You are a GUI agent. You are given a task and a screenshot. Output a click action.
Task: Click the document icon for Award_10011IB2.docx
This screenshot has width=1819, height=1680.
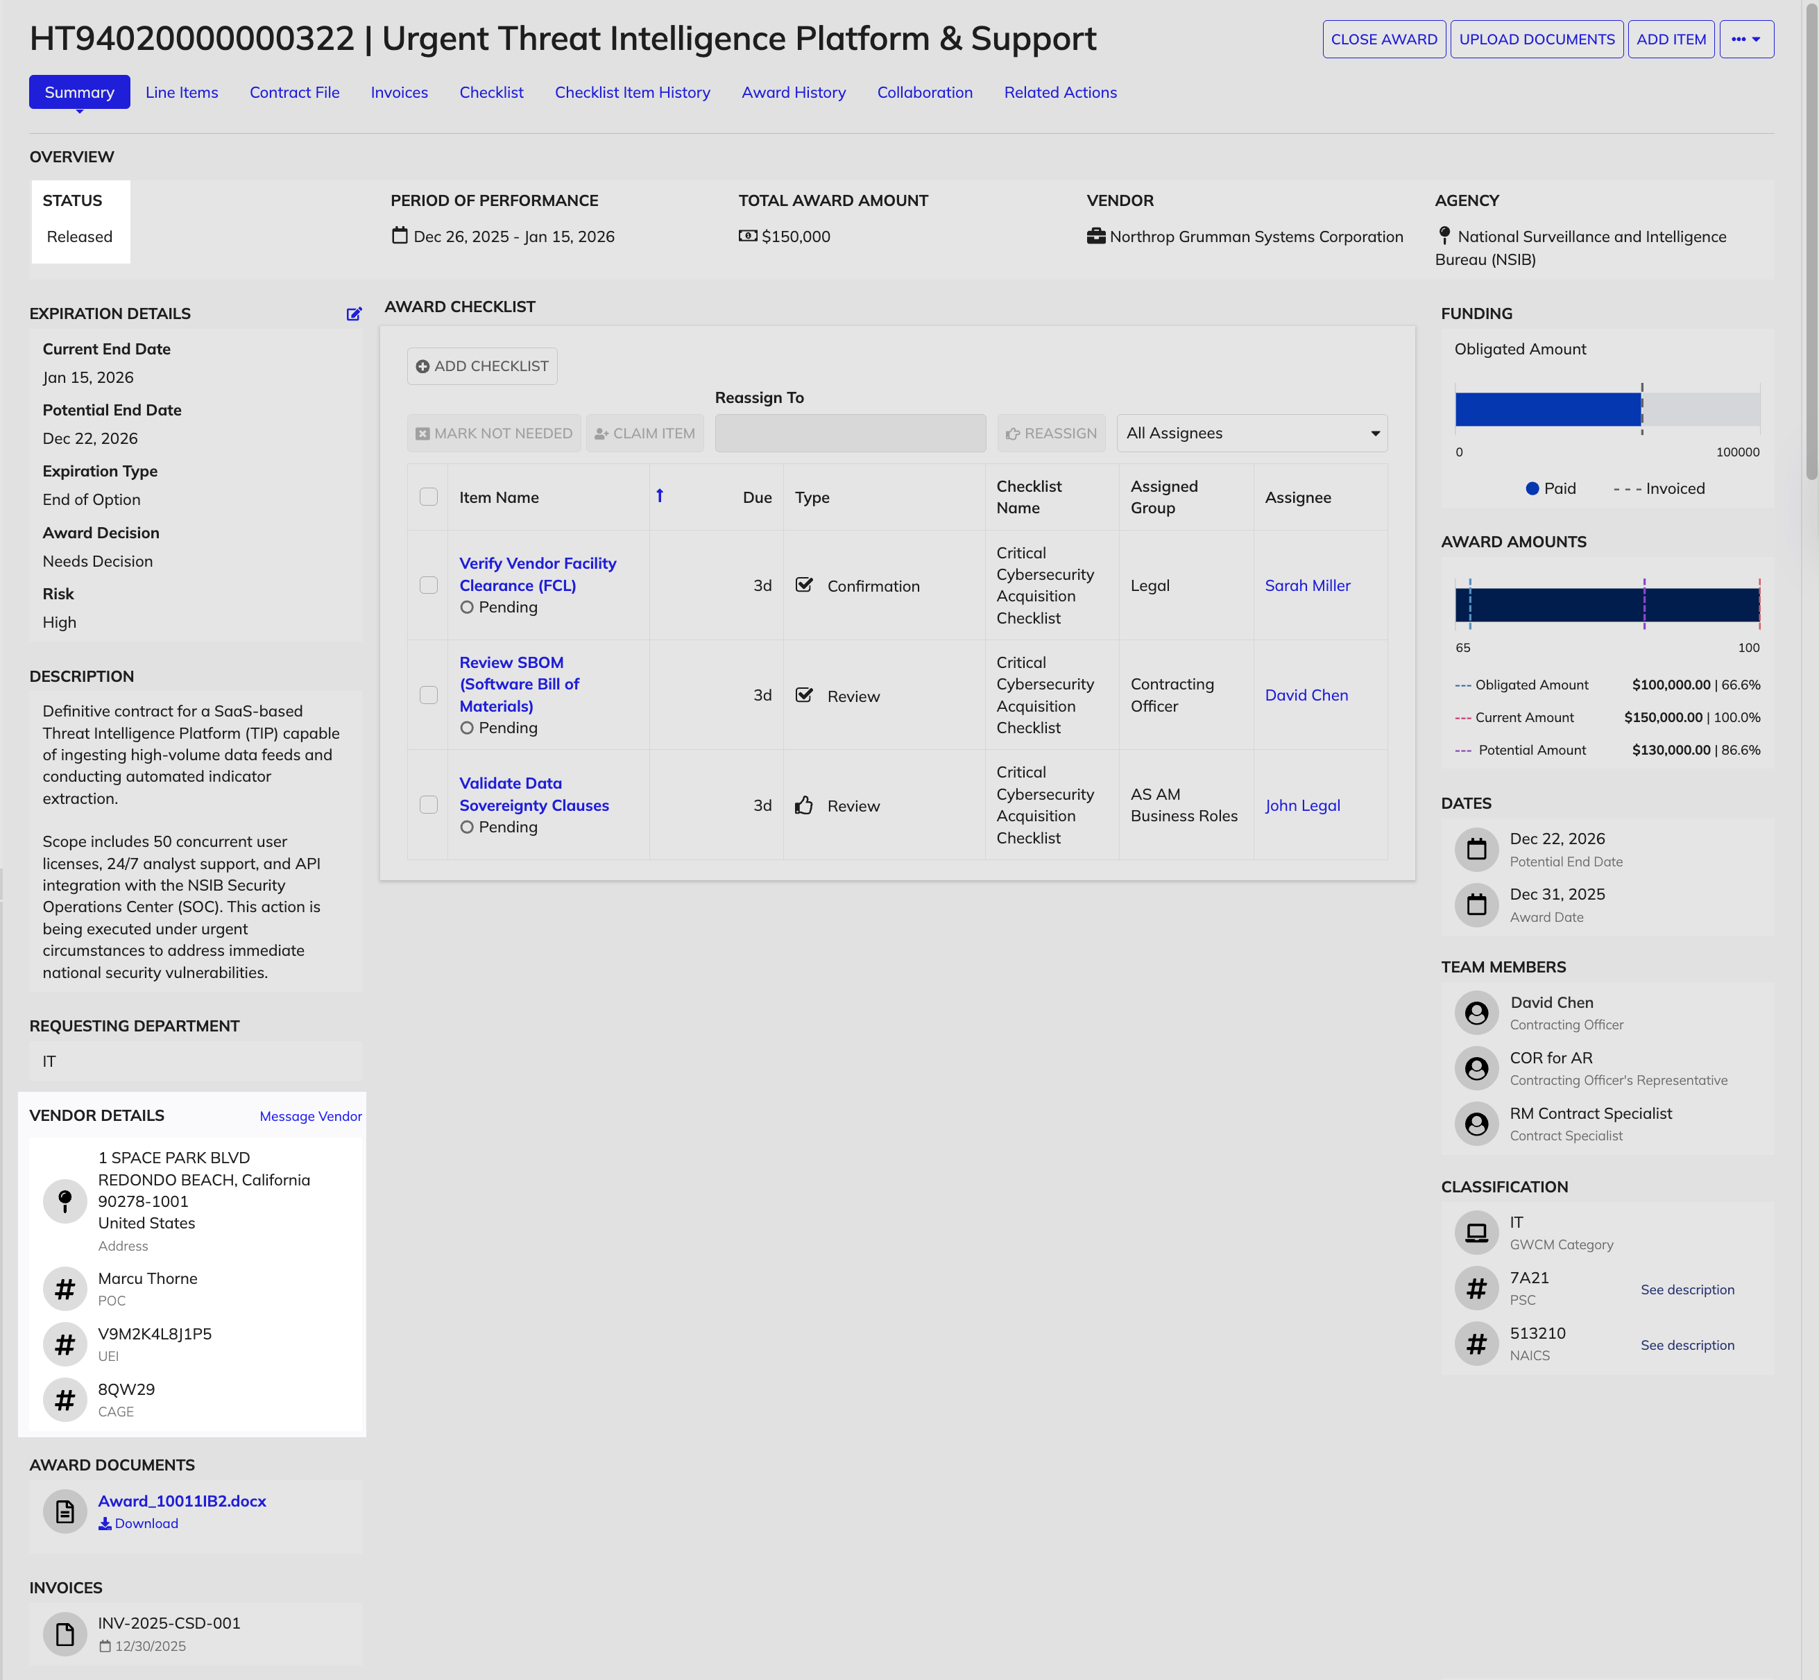coord(65,1511)
